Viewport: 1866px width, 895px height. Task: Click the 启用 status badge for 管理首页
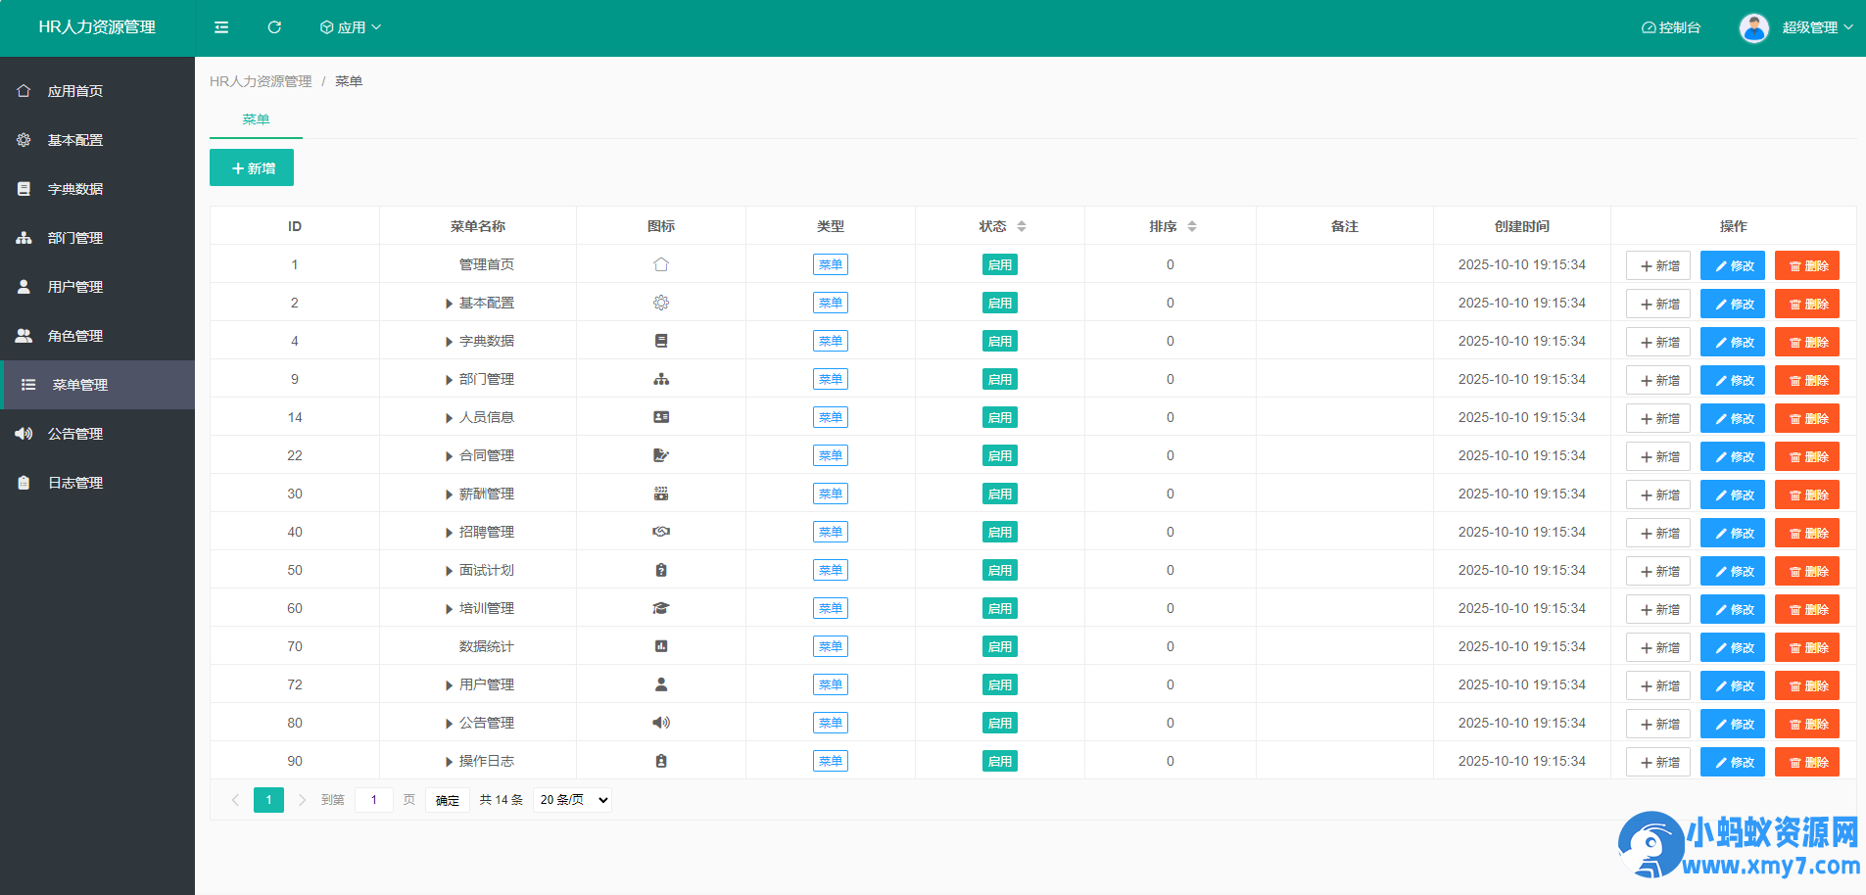pos(999,264)
